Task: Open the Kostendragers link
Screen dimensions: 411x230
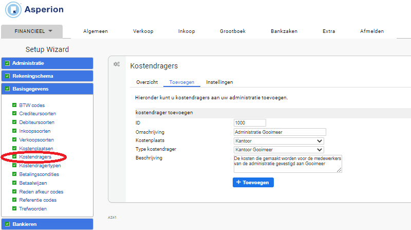Action: coord(35,157)
